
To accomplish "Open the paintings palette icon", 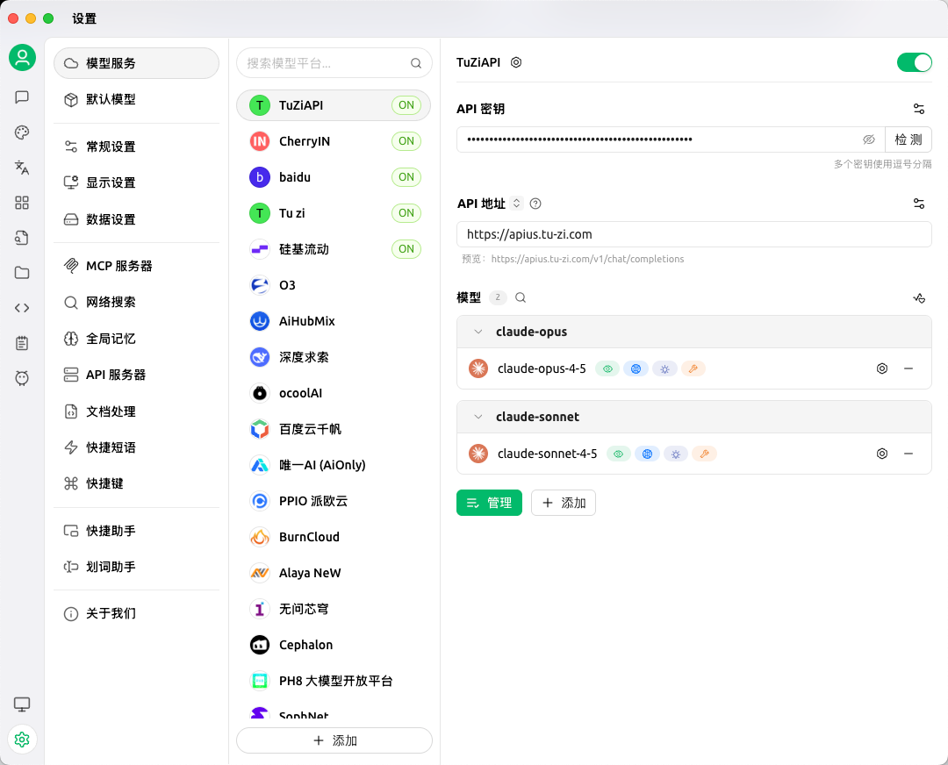I will click(x=22, y=132).
